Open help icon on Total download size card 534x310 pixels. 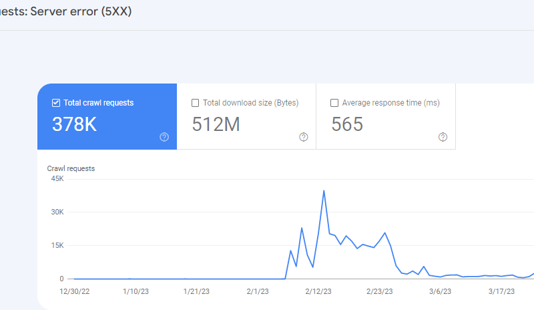304,137
